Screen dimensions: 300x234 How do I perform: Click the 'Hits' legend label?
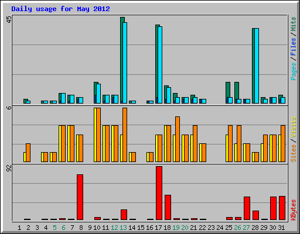[x=293, y=24]
